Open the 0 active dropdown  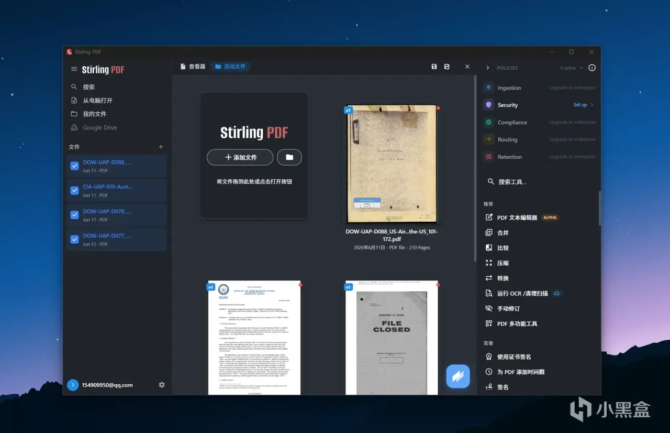(572, 68)
